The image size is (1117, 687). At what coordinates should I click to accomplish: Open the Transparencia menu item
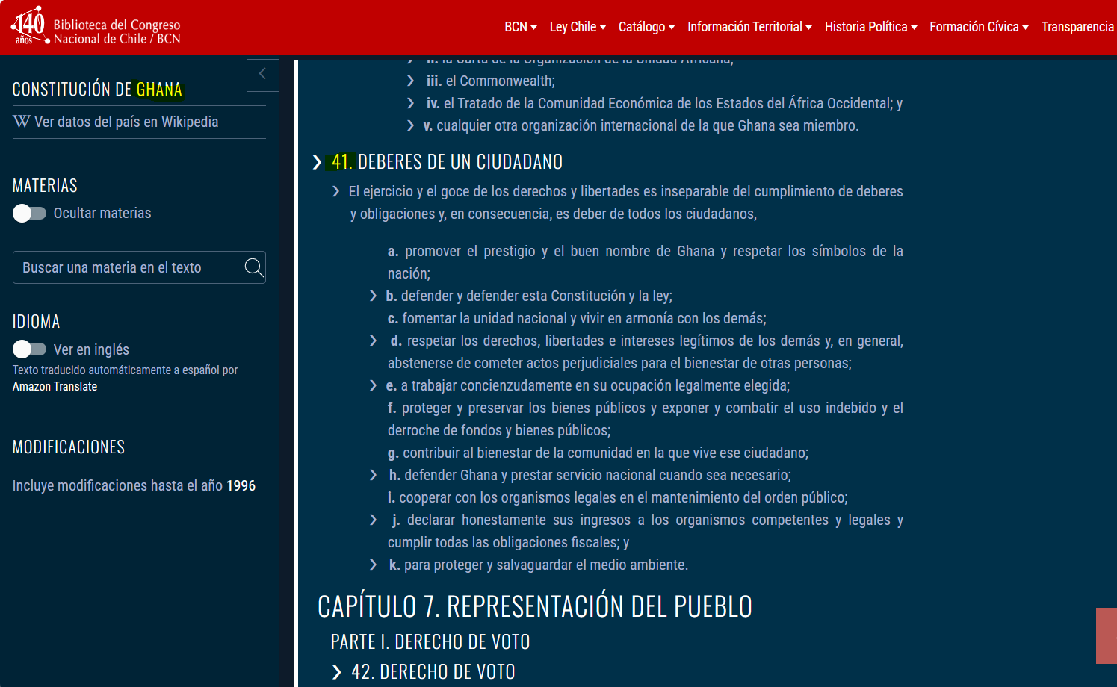[x=1077, y=27]
